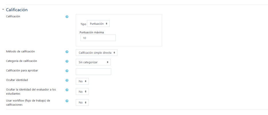Open the workflow de calificaciones No selector
This screenshot has width=268, height=115.
tap(82, 103)
